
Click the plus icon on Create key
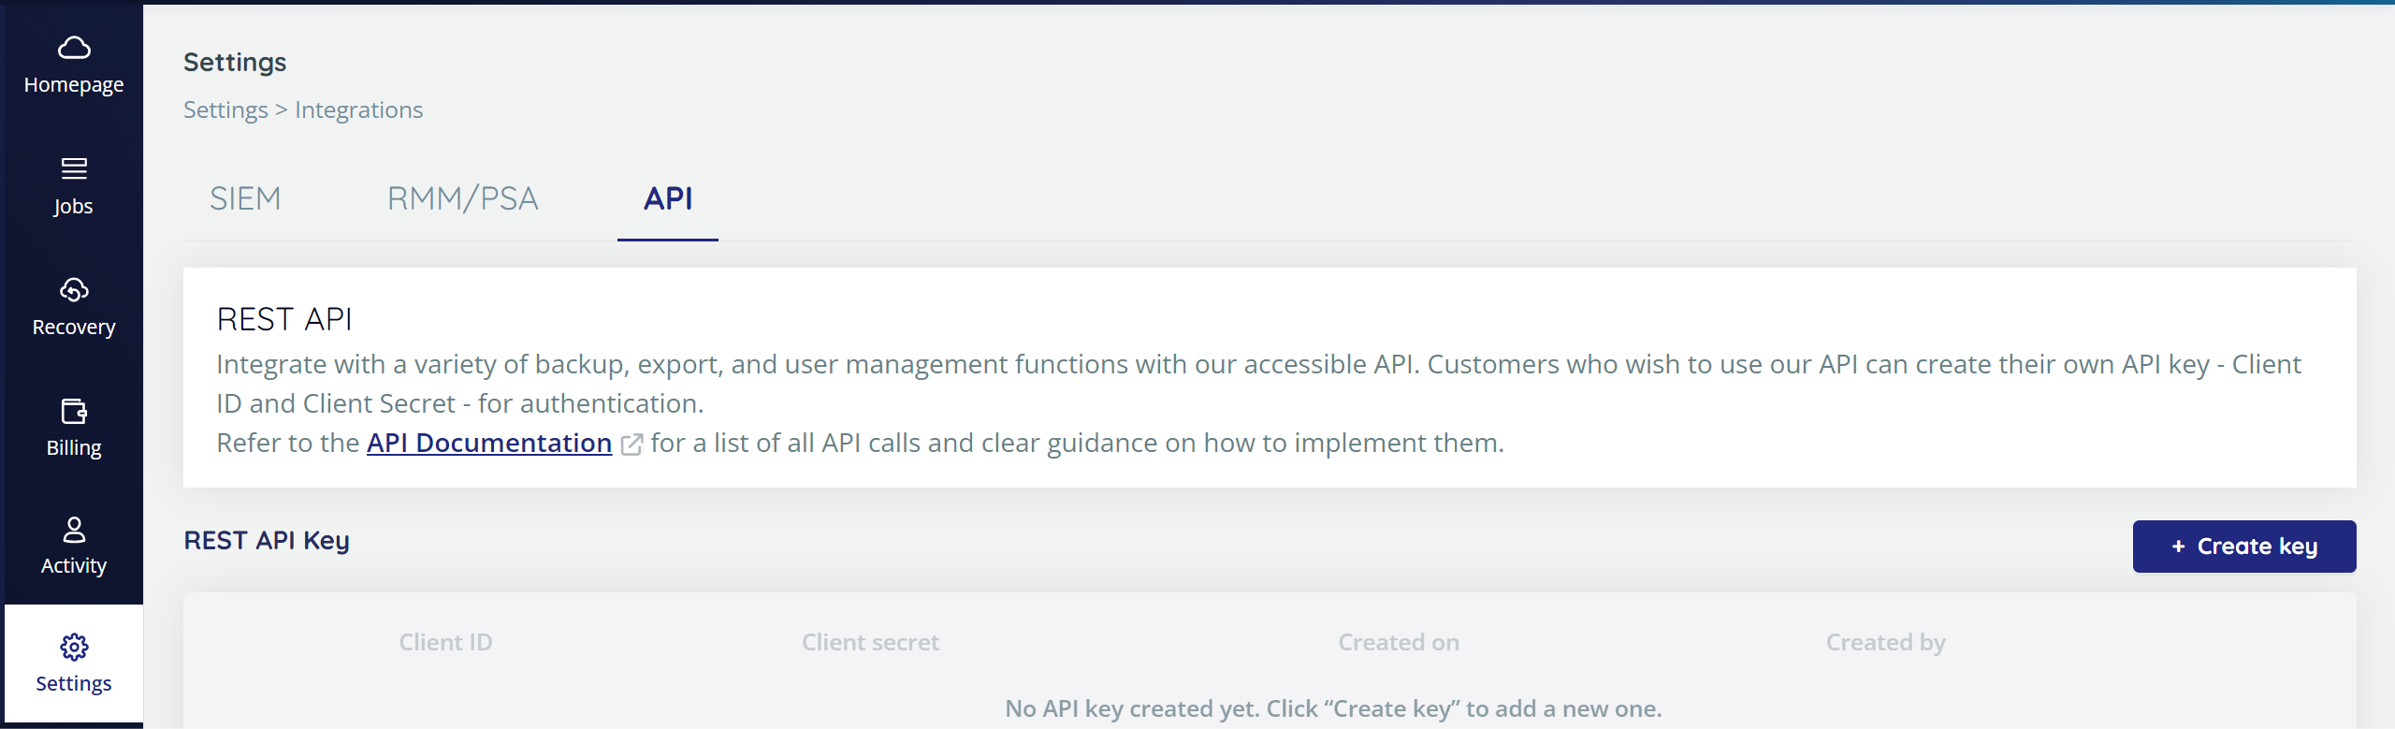point(2178,547)
